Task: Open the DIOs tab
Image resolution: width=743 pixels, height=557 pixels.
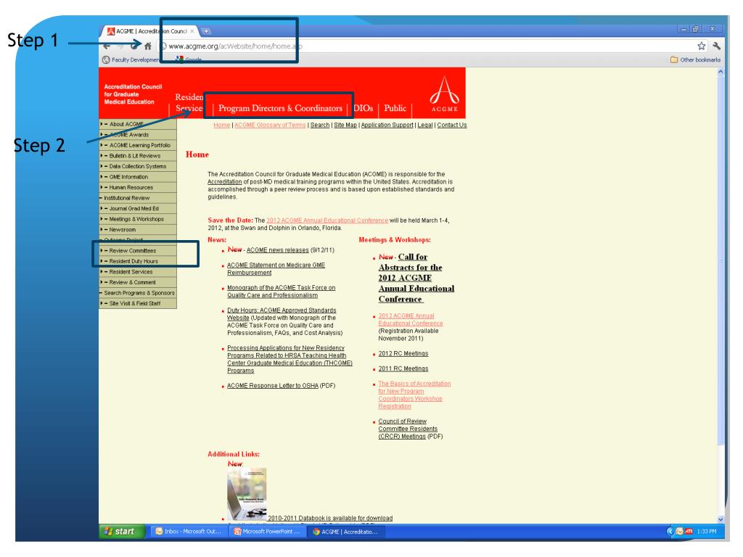Action: tap(363, 109)
